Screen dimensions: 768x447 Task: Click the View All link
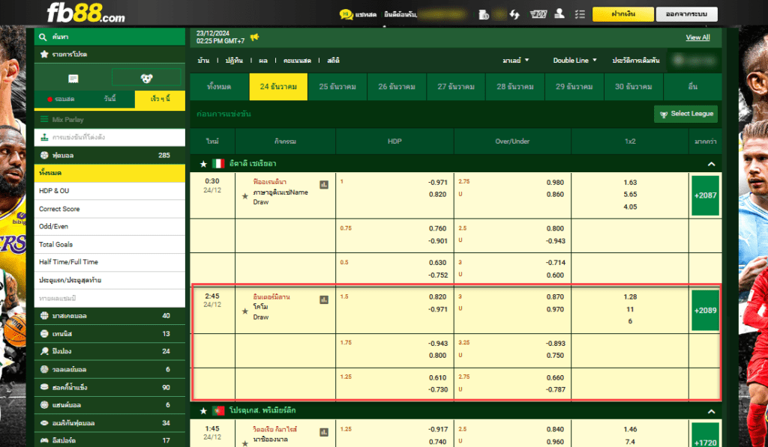point(697,37)
